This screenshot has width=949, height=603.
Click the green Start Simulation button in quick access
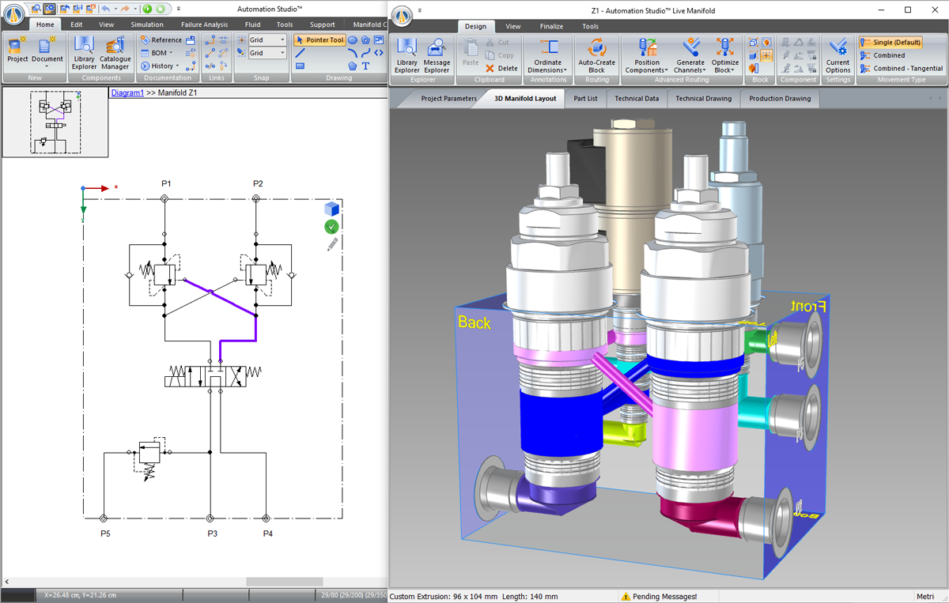[x=147, y=9]
